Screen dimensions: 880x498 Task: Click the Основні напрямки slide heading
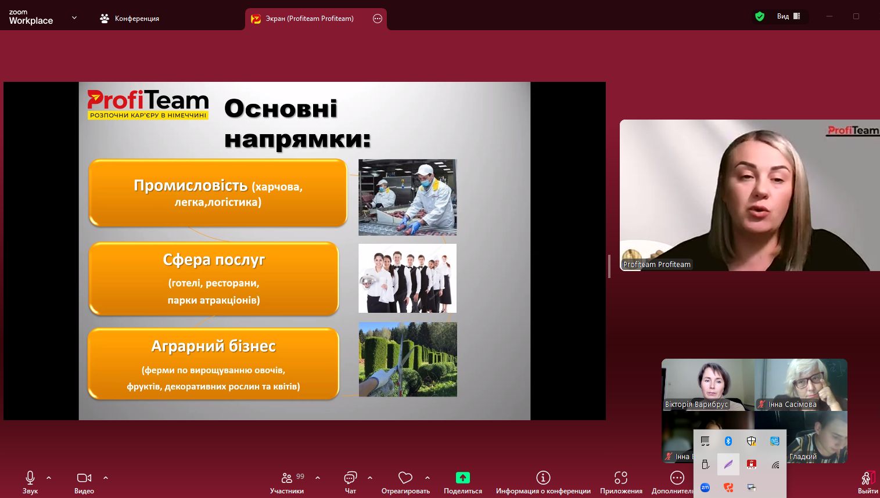pyautogui.click(x=297, y=124)
